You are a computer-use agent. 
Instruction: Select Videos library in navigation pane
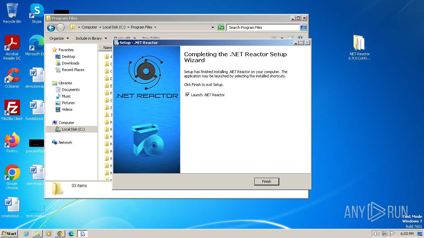(x=67, y=109)
